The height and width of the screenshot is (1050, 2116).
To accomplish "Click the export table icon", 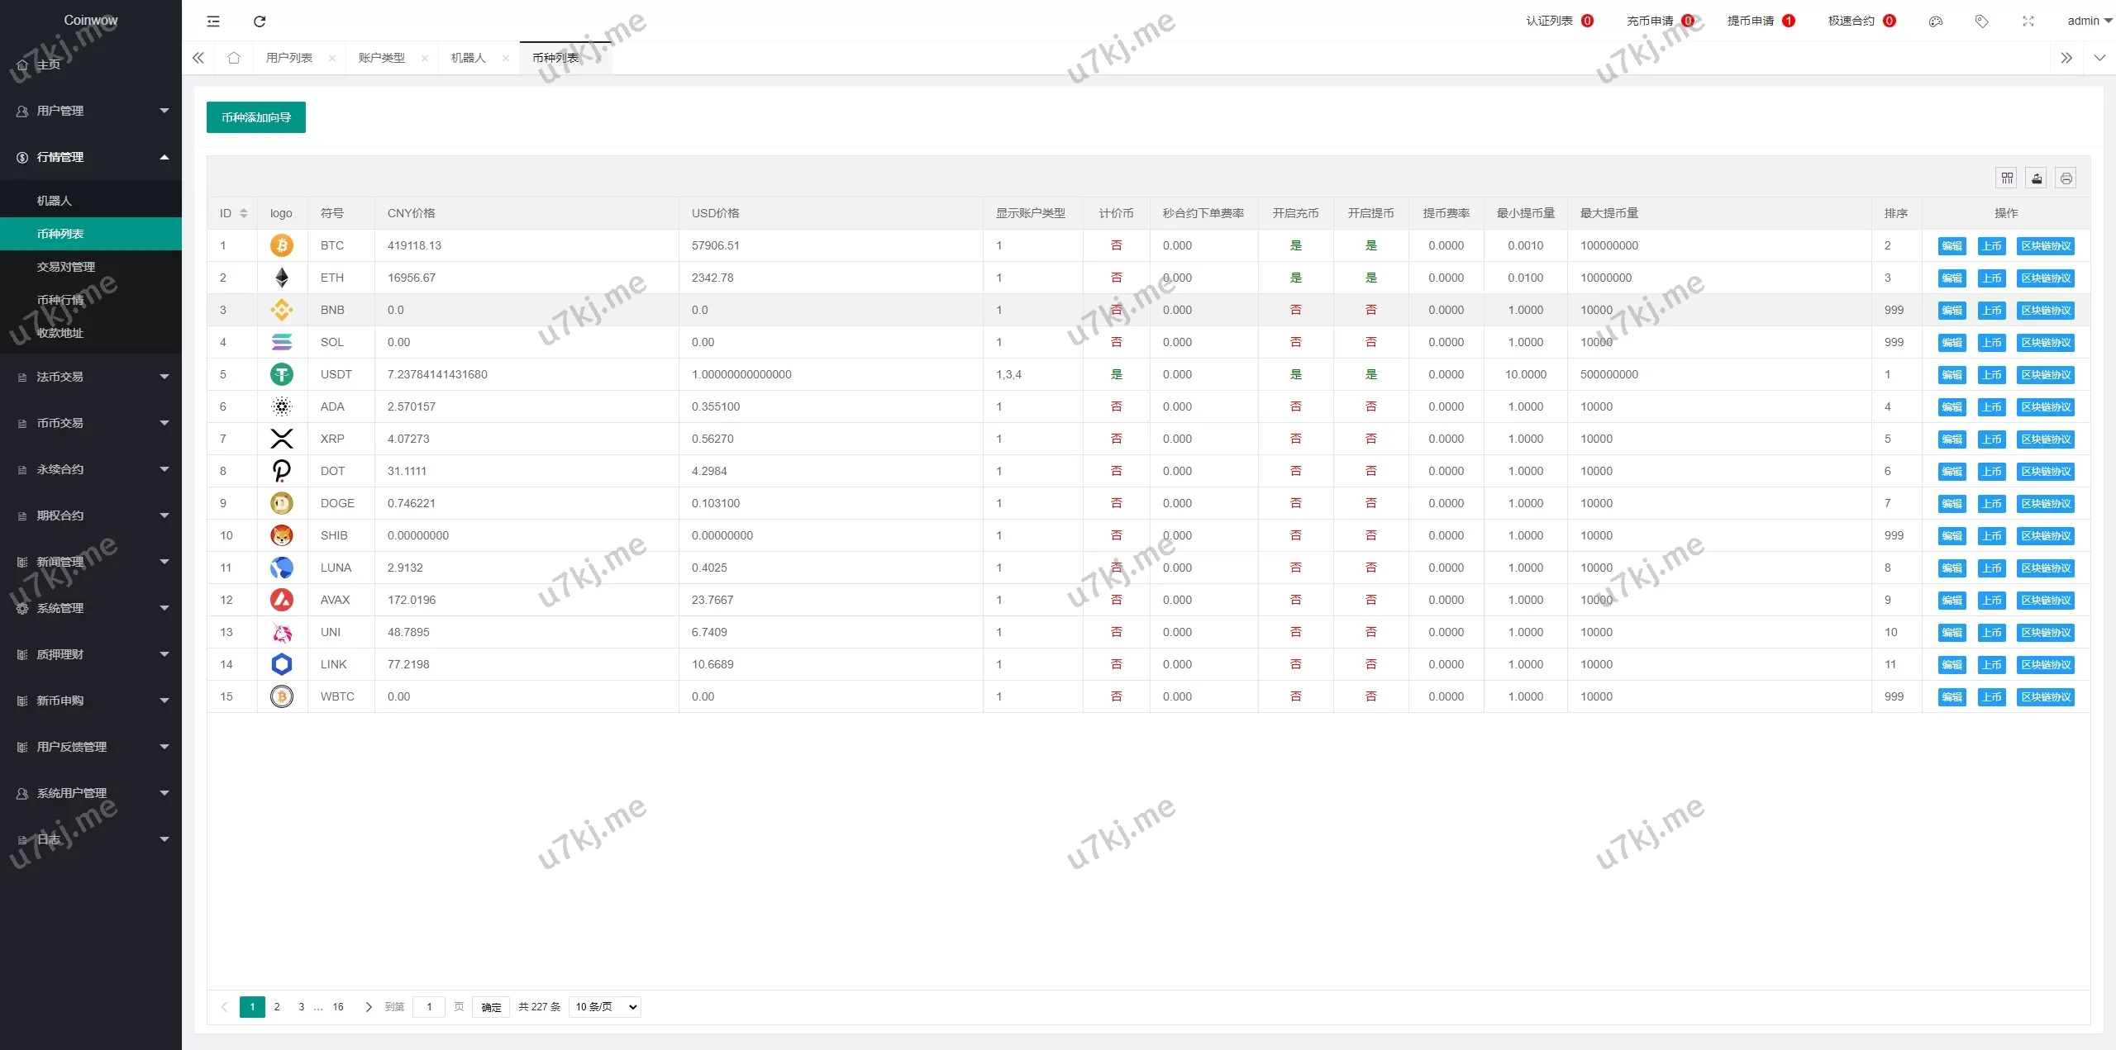I will 2037,178.
